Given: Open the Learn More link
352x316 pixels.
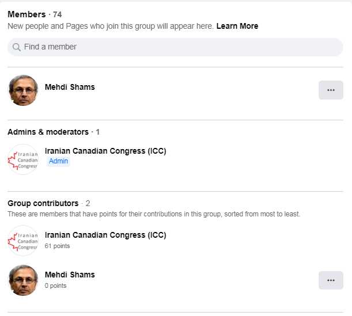Looking at the screenshot, I should pyautogui.click(x=237, y=26).
